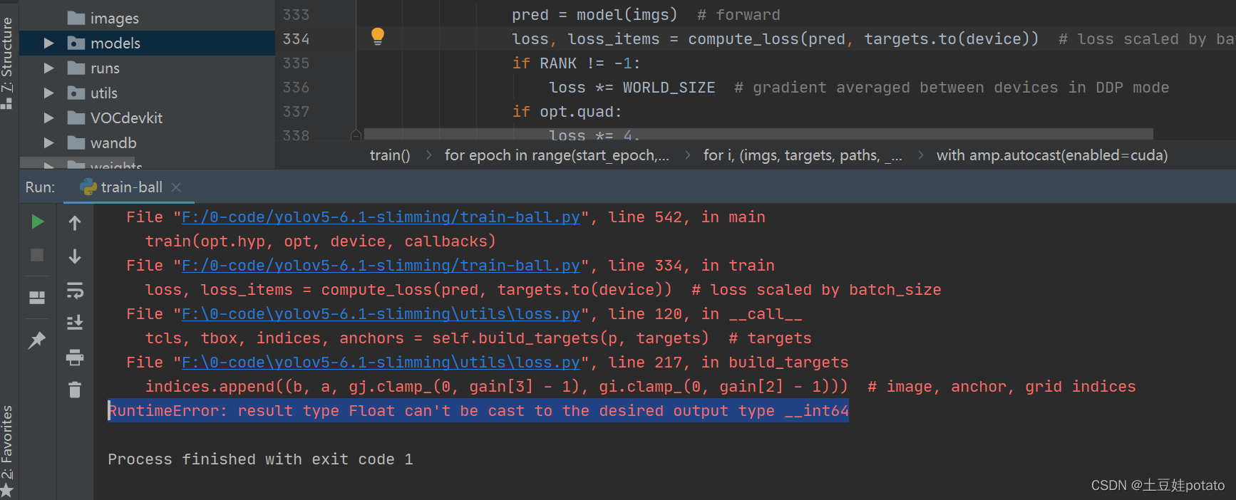Rerun the train-ball script with green arrow
Viewport: 1236px width, 500px height.
tap(38, 222)
